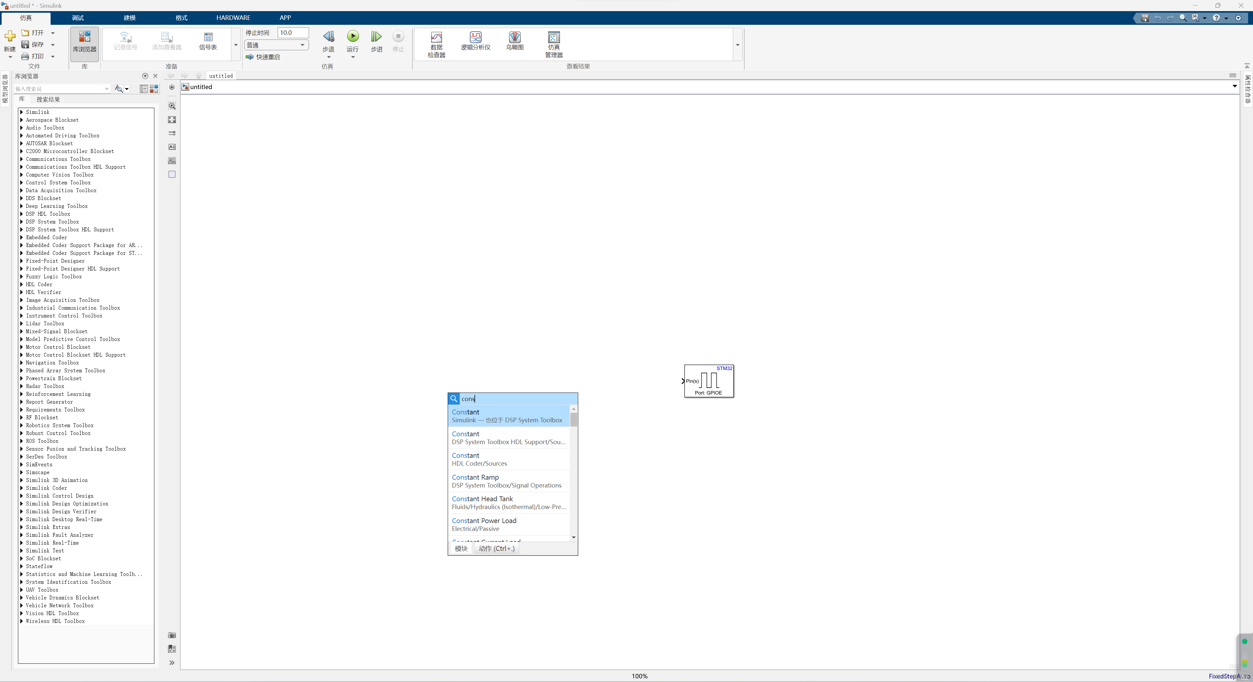The height and width of the screenshot is (682, 1253).
Task: Open the search results tab in library browser
Action: pos(48,99)
